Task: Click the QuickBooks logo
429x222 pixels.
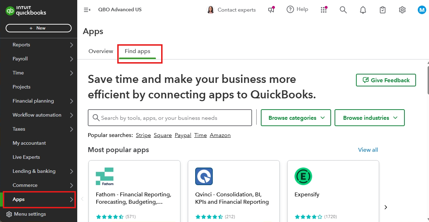Action: 26,11
